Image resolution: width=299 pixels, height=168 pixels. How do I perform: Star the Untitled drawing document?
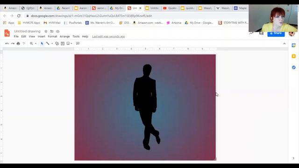tap(46, 31)
